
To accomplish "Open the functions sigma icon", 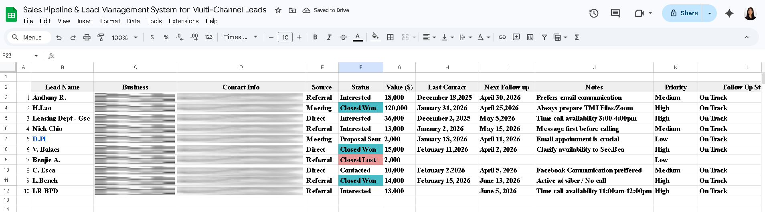I will click(577, 37).
